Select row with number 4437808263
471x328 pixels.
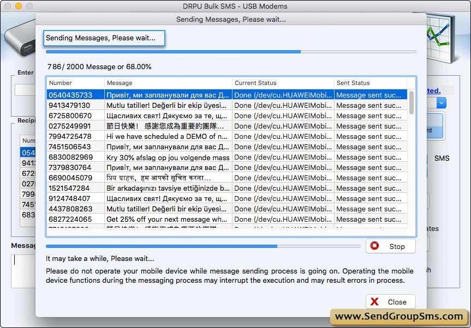click(x=227, y=209)
